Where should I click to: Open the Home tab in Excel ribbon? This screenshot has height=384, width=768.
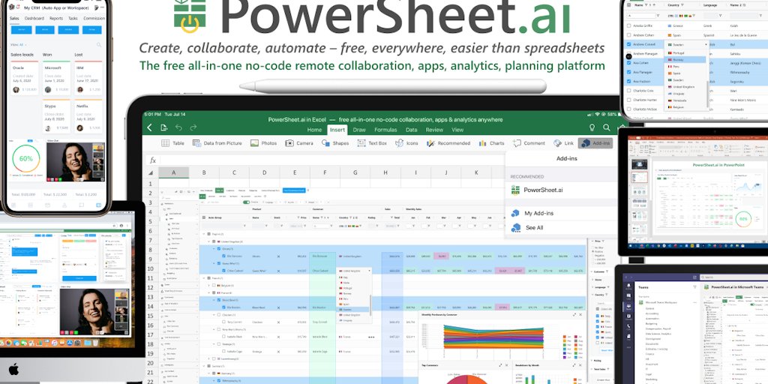[x=314, y=130]
